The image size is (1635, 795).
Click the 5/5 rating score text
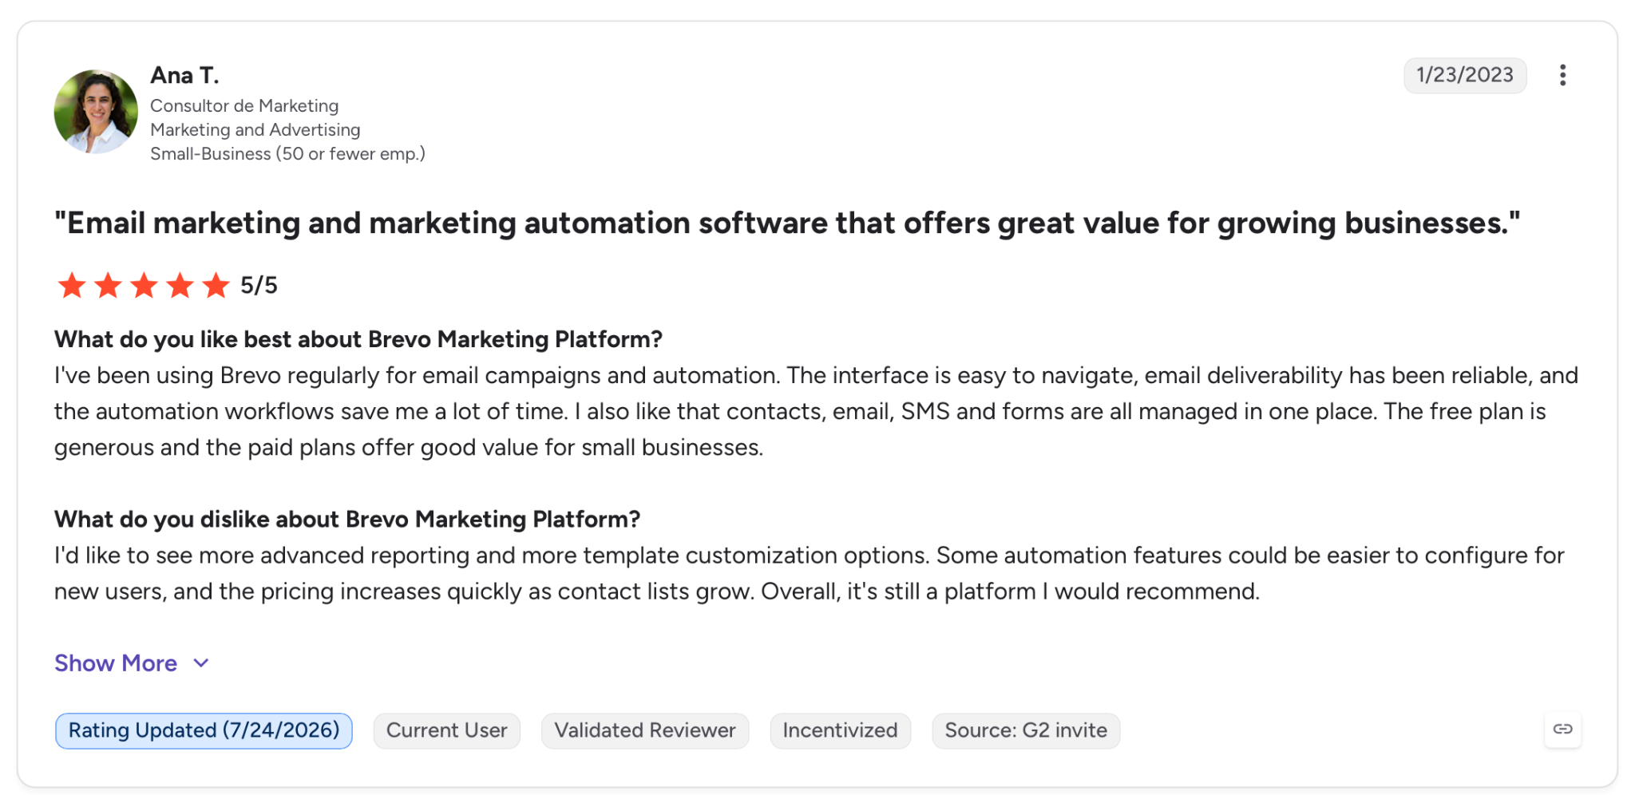coord(259,285)
